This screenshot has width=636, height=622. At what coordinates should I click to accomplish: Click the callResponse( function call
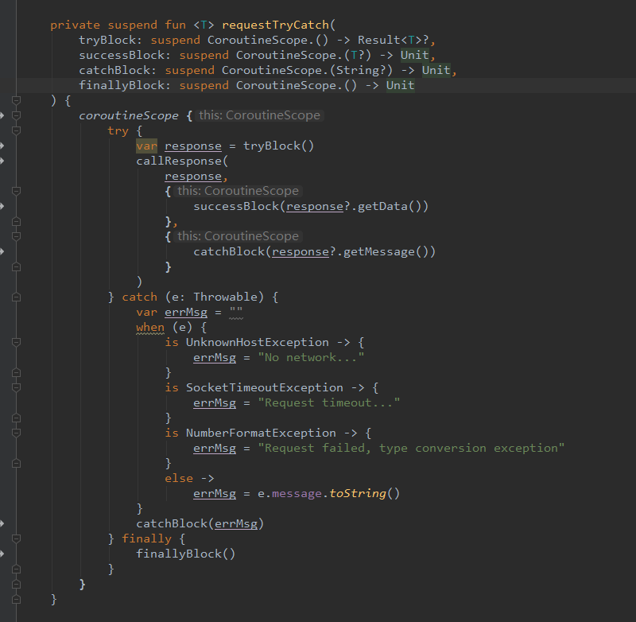click(x=182, y=161)
